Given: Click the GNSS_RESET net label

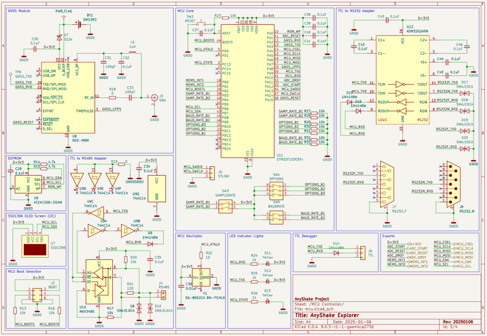Looking at the screenshot, I should click(23, 122).
